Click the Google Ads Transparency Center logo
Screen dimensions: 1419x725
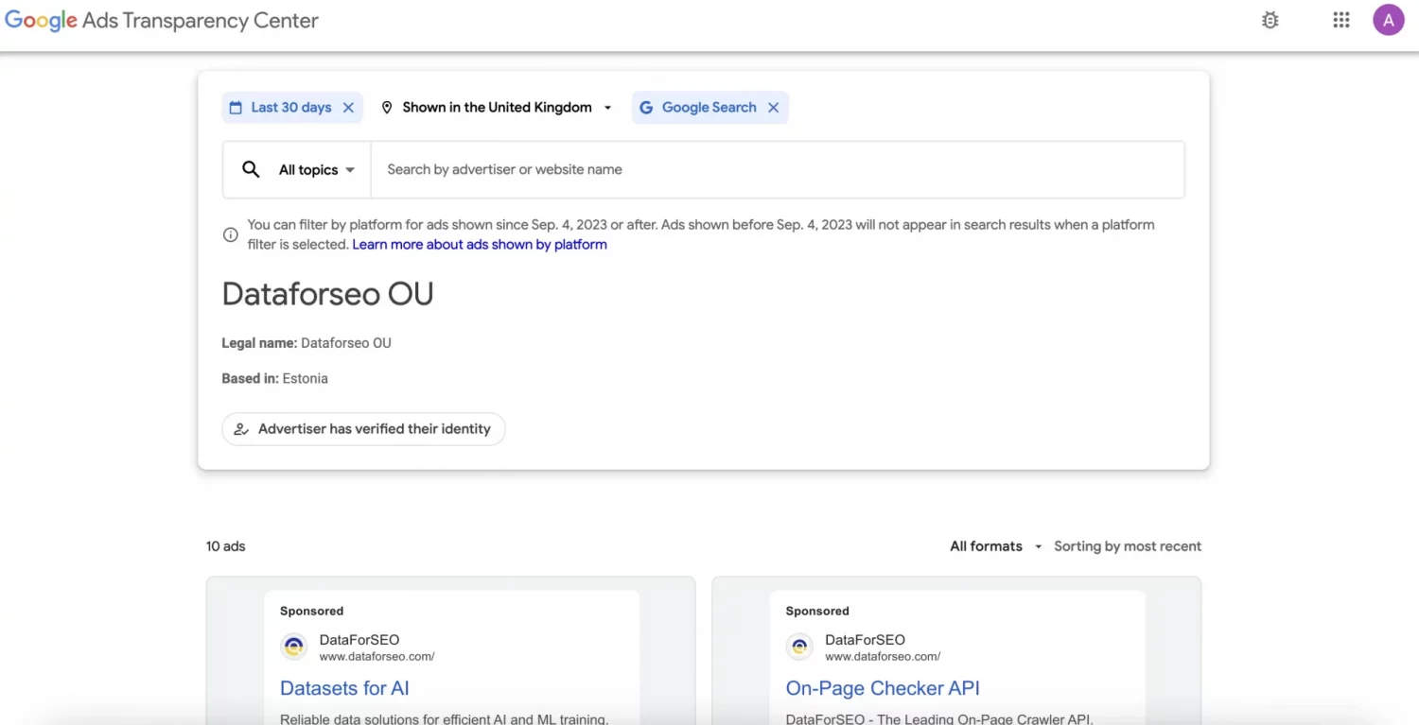[162, 21]
